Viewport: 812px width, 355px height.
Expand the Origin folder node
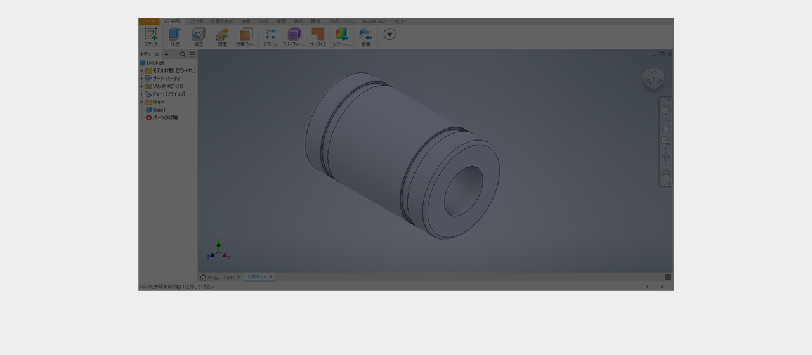pyautogui.click(x=141, y=102)
